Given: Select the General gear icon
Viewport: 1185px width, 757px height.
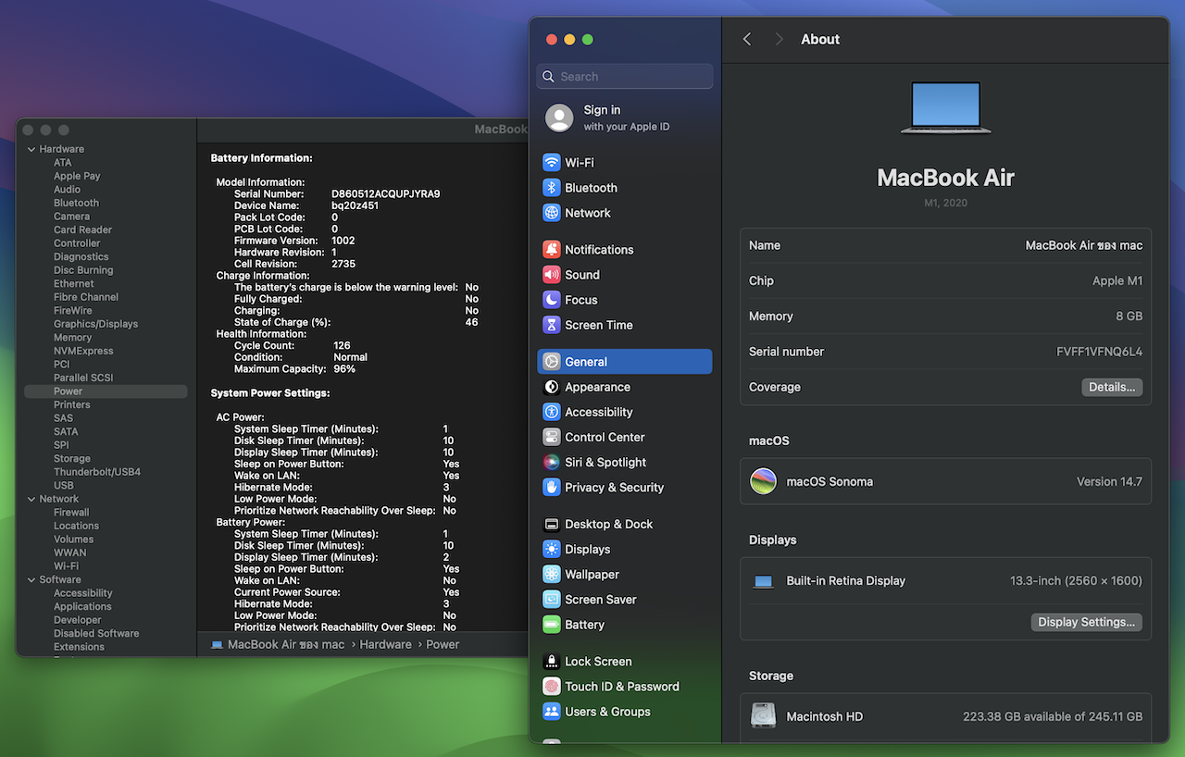Looking at the screenshot, I should click(x=552, y=362).
